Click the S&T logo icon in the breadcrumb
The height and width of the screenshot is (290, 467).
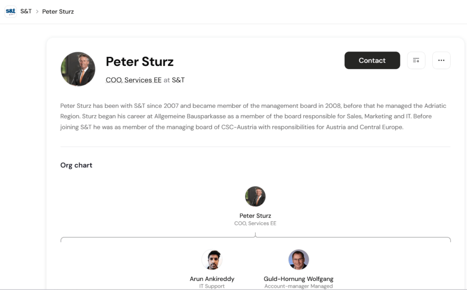click(10, 11)
